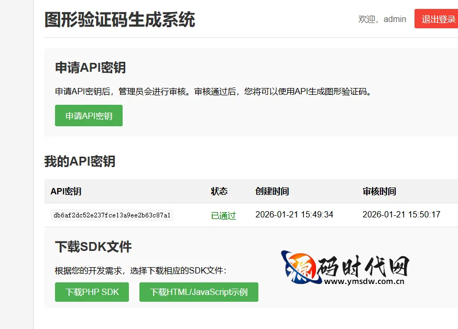458x329 pixels.
Task: Click the 退出登录 logout button
Action: [438, 19]
